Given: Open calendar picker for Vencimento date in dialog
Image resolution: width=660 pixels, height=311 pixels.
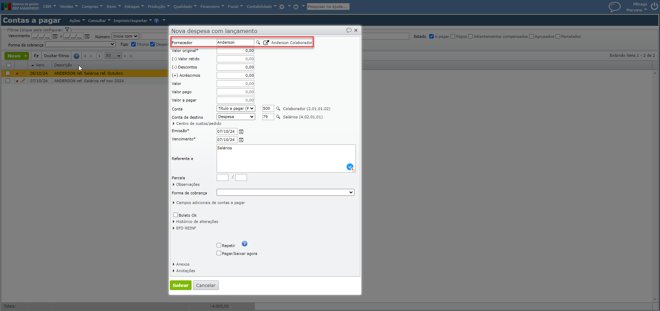Looking at the screenshot, I should pyautogui.click(x=241, y=140).
